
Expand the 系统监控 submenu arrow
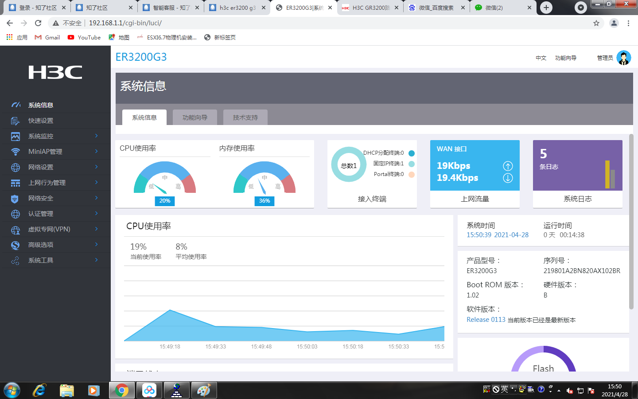pos(96,136)
